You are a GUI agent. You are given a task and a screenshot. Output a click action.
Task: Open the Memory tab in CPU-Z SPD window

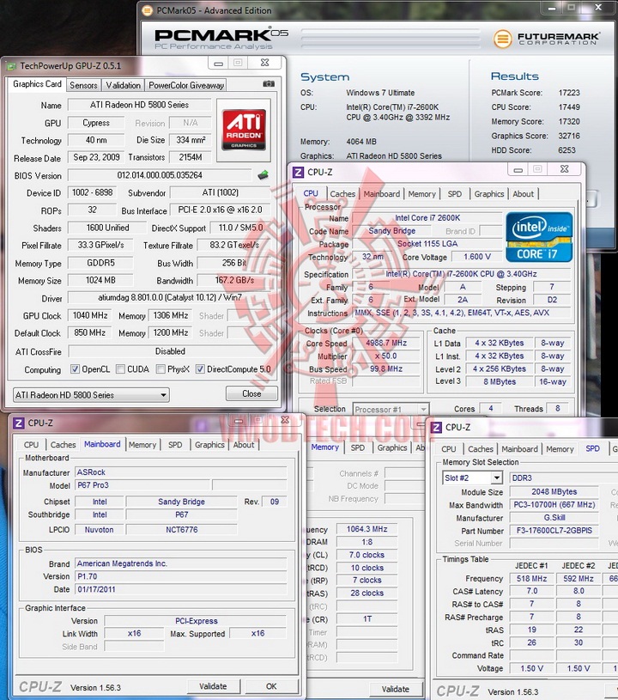click(560, 449)
